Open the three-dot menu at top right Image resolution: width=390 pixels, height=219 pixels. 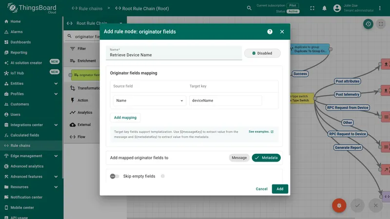point(380,8)
